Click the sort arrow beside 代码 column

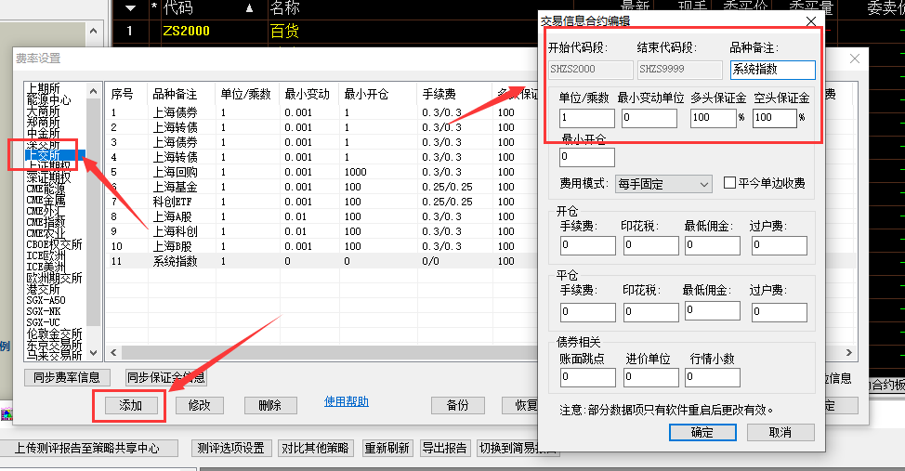click(248, 8)
